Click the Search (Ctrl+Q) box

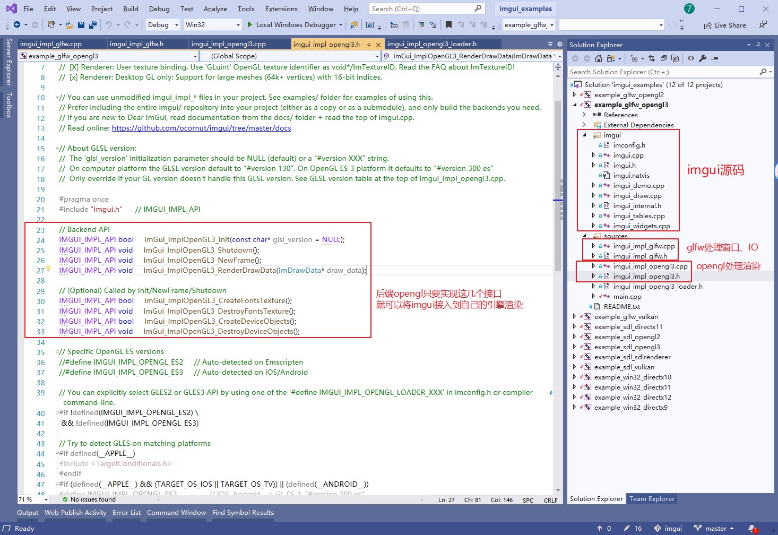point(427,8)
